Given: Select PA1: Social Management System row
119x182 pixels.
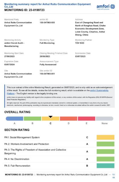Looking at the screenshot, I should click(x=59, y=137).
